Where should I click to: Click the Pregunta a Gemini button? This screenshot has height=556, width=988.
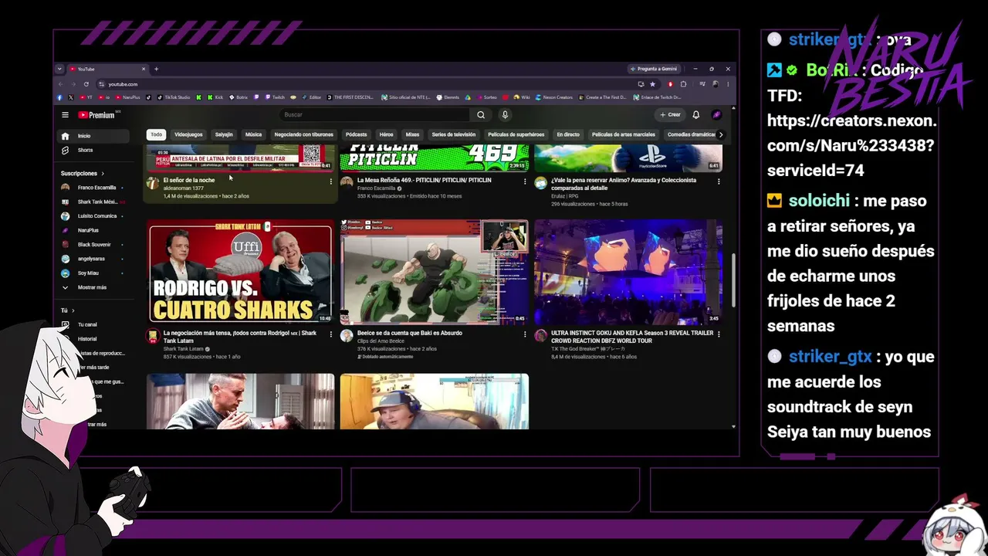pos(655,69)
